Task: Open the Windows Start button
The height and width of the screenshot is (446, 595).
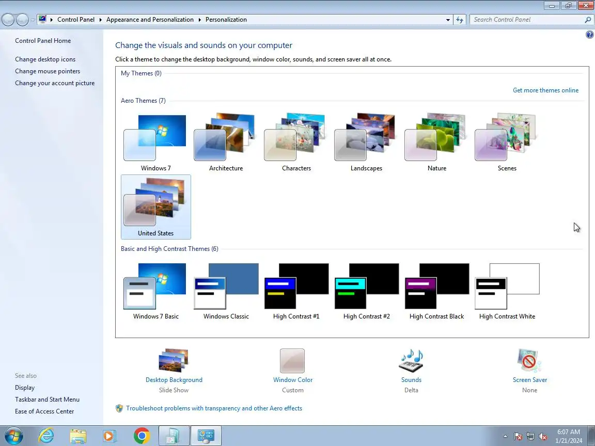Action: pyautogui.click(x=13, y=436)
